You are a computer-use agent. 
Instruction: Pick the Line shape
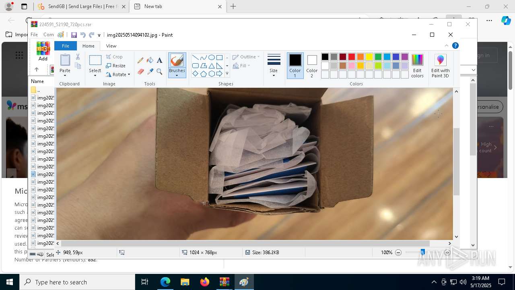pos(195,57)
